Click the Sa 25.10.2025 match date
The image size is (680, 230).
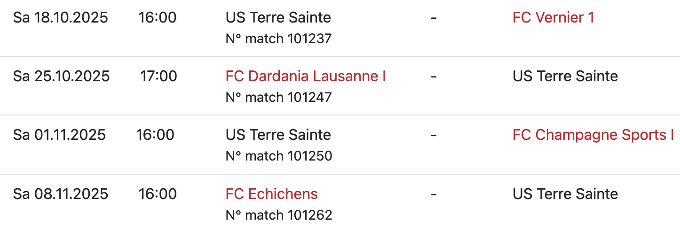click(61, 76)
